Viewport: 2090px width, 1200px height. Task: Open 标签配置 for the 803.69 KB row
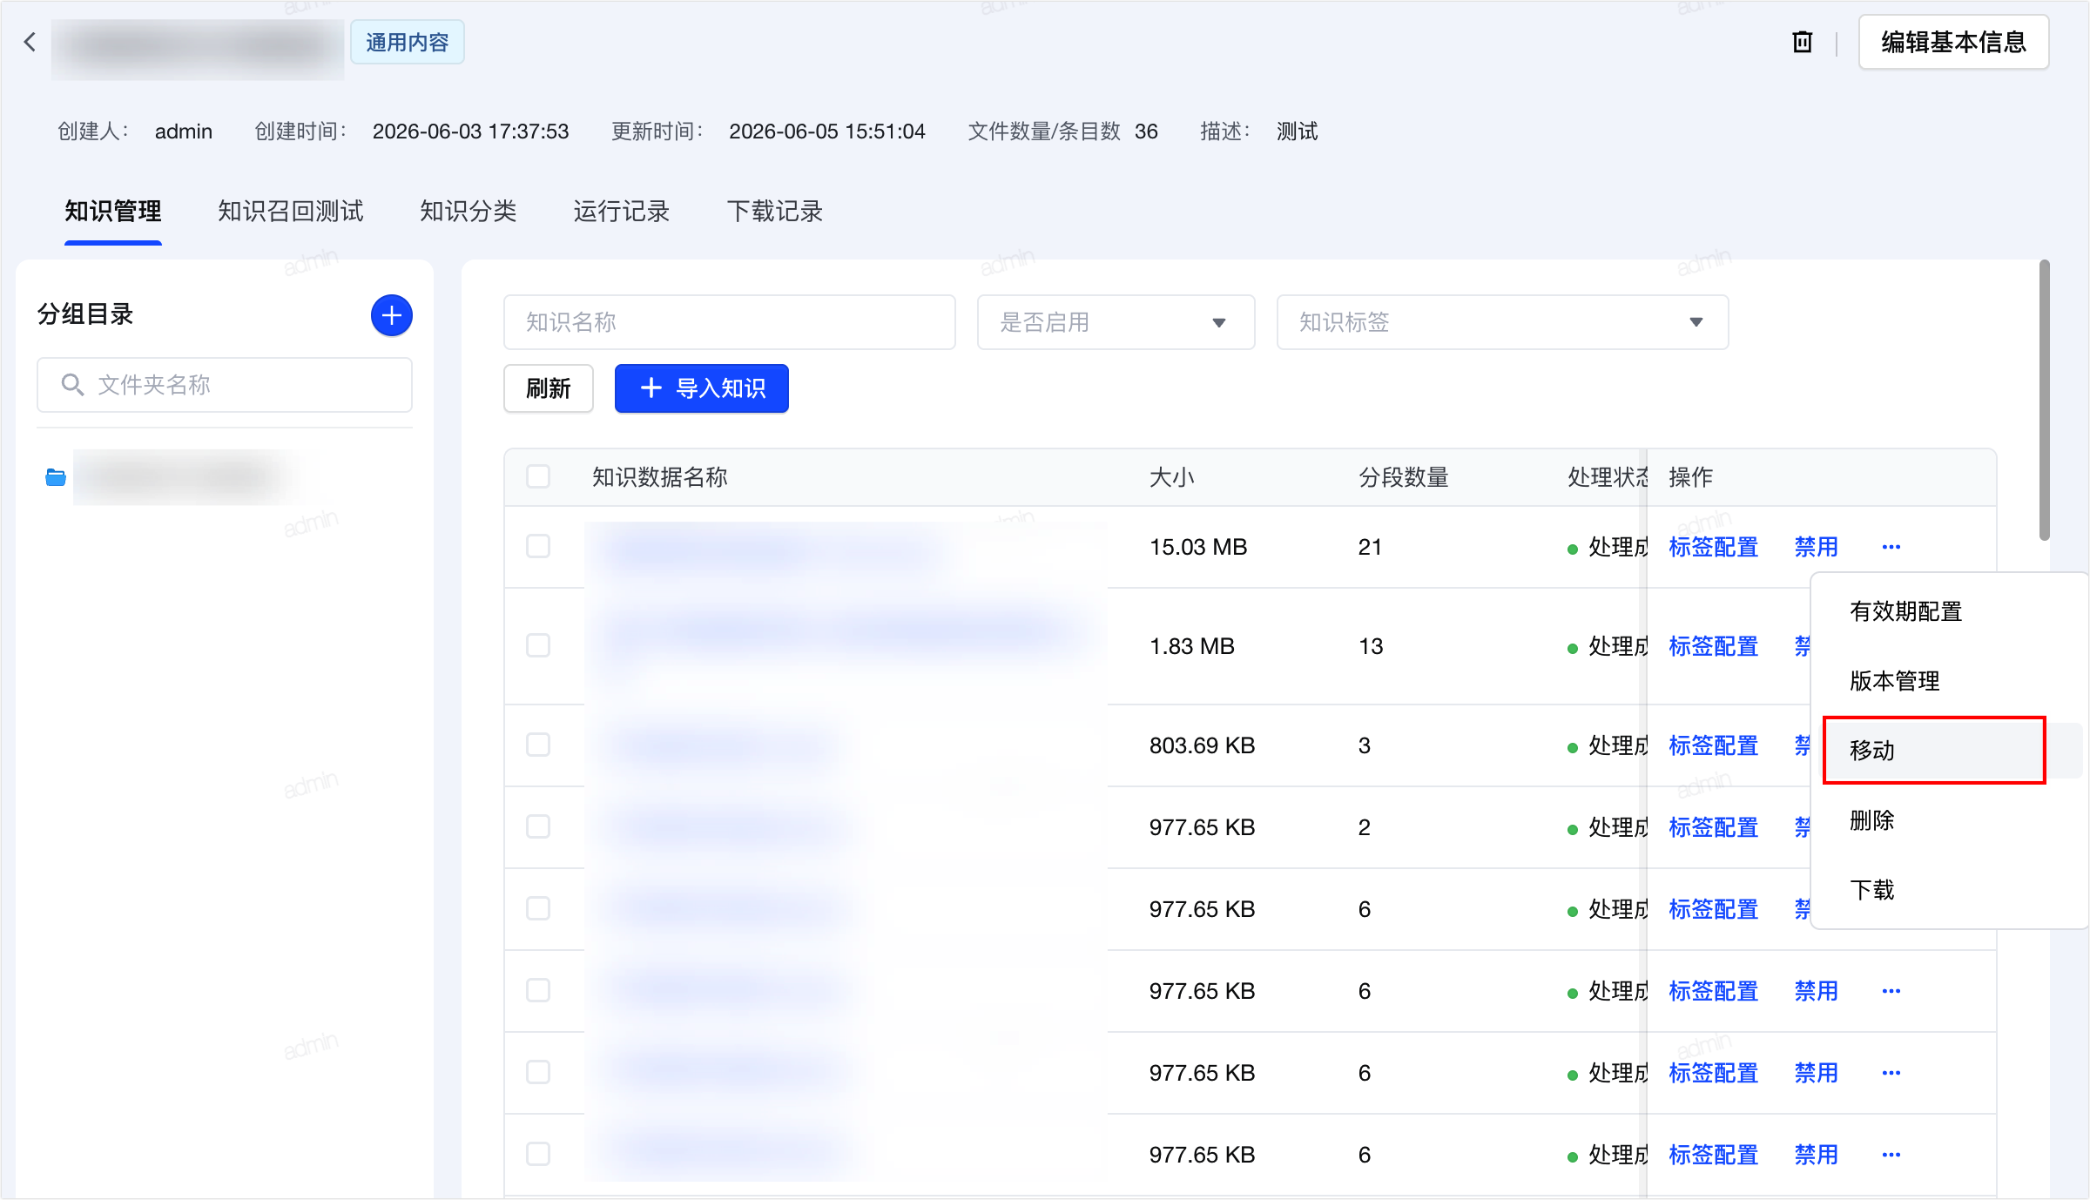point(1714,745)
